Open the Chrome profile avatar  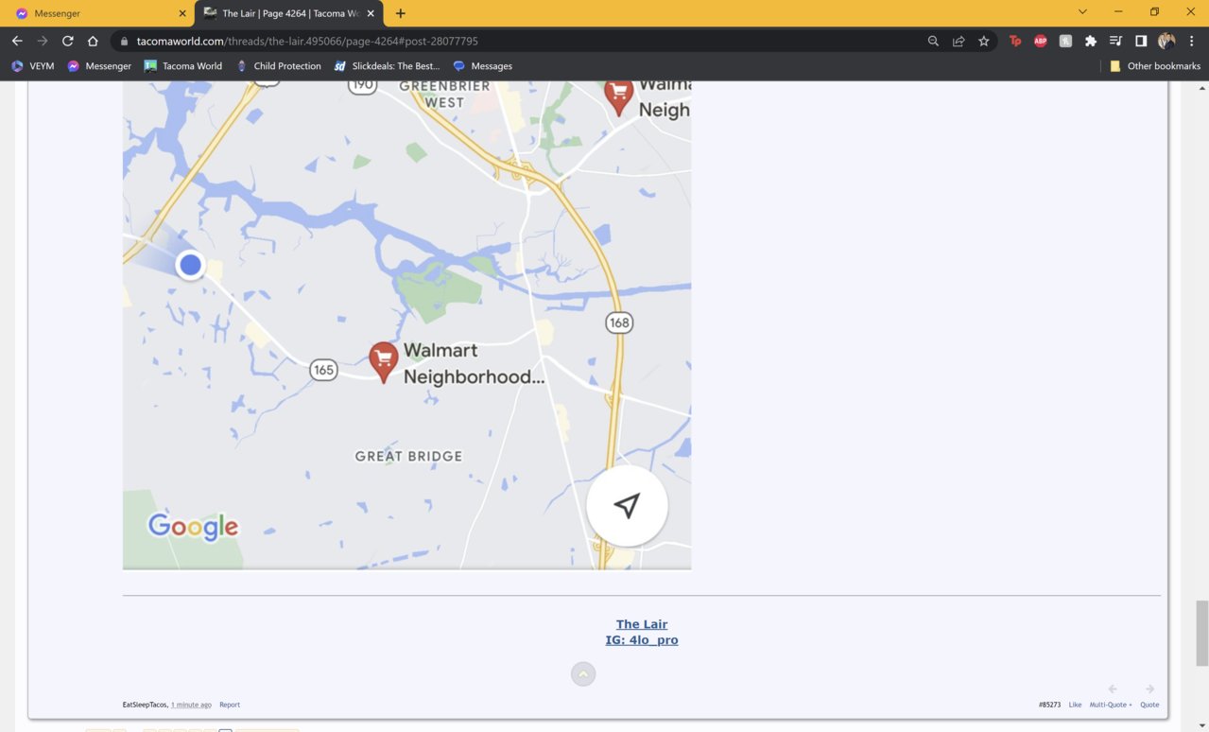point(1166,41)
